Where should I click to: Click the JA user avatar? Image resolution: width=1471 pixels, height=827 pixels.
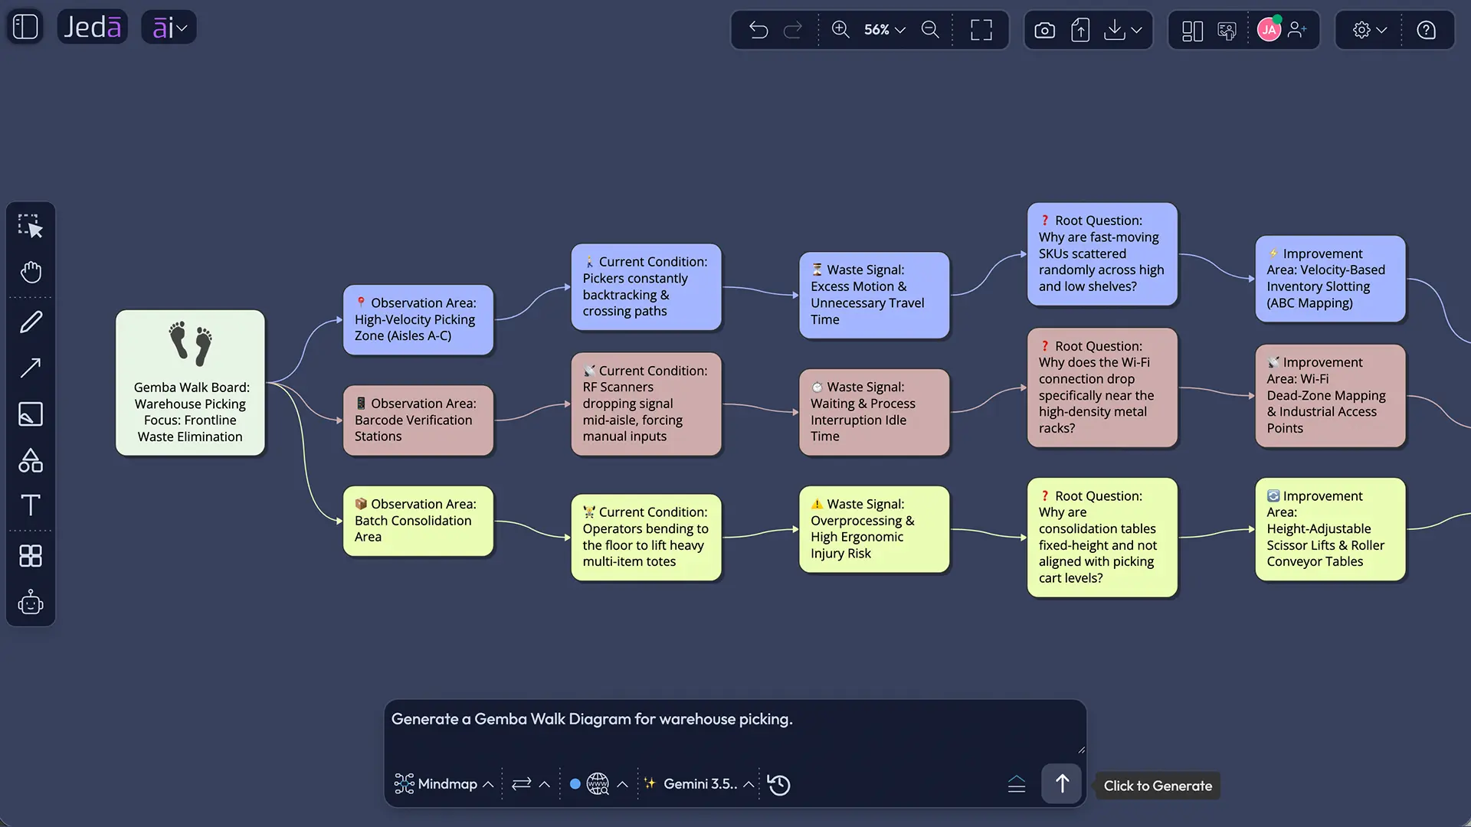(x=1269, y=30)
